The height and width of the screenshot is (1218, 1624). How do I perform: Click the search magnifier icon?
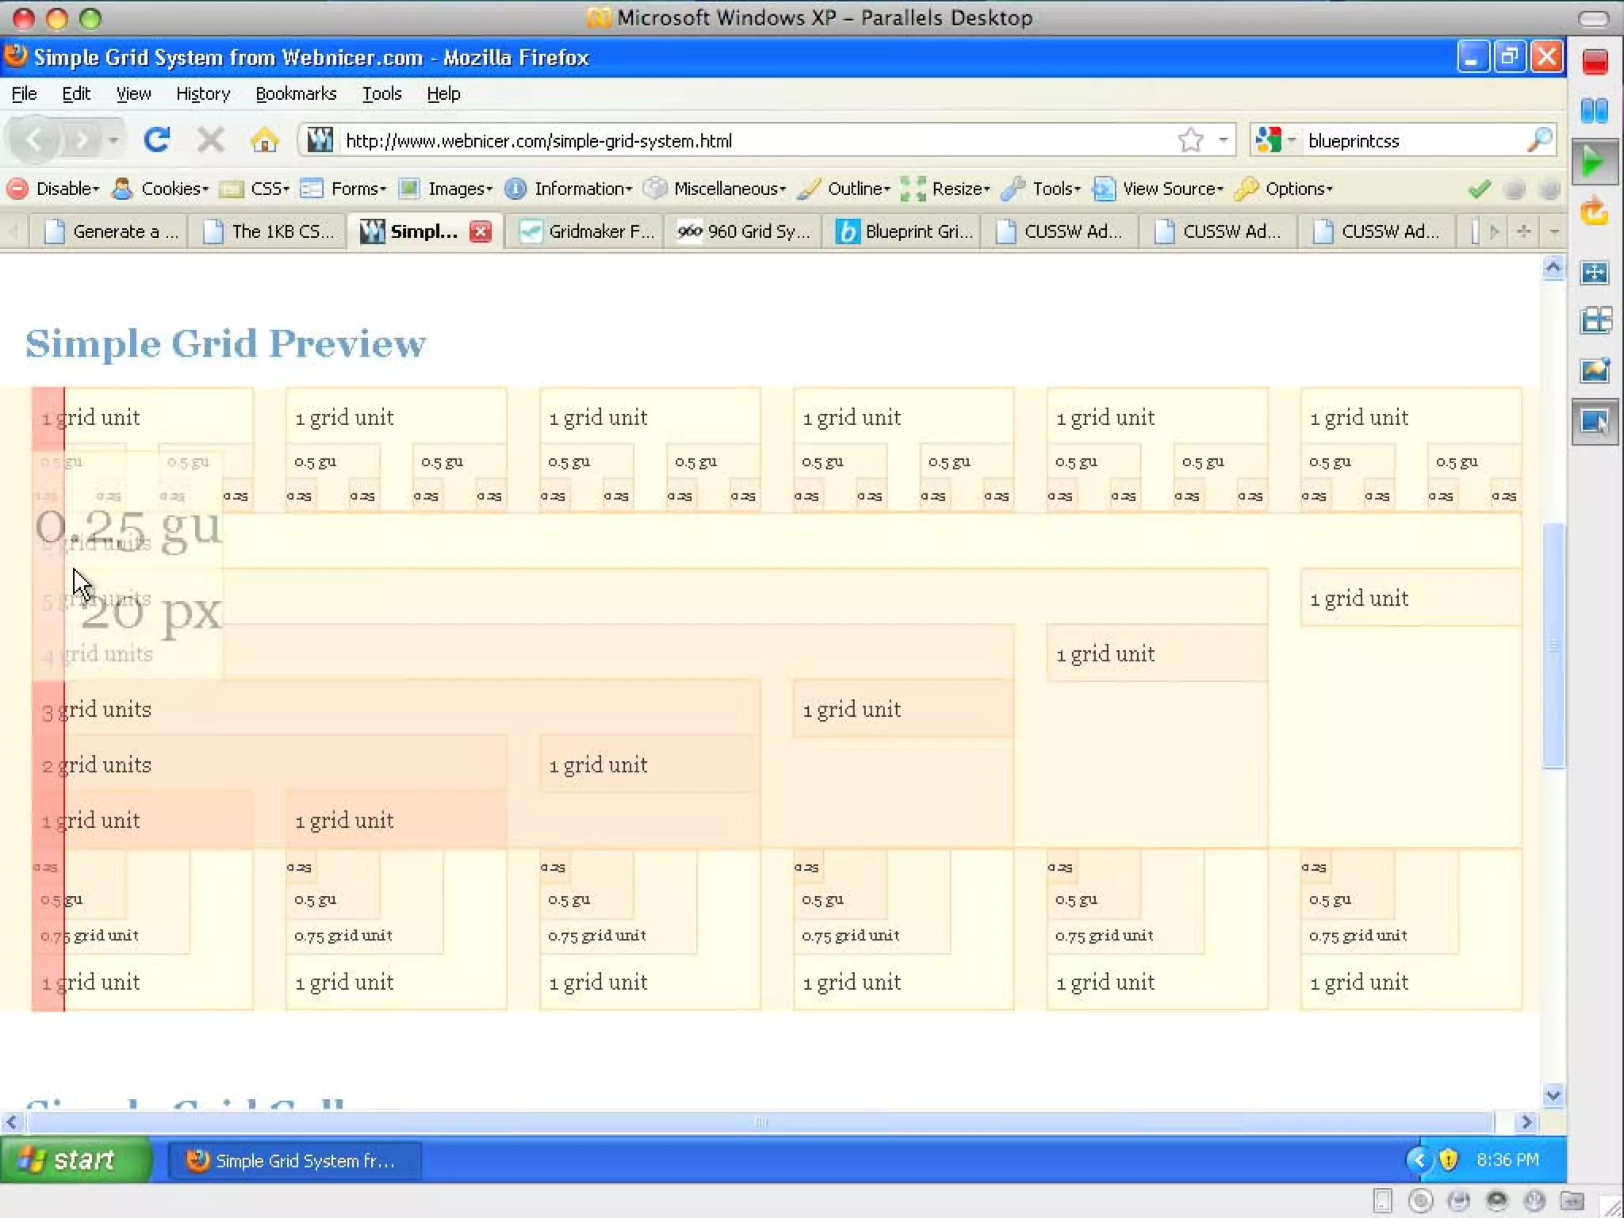(1538, 140)
